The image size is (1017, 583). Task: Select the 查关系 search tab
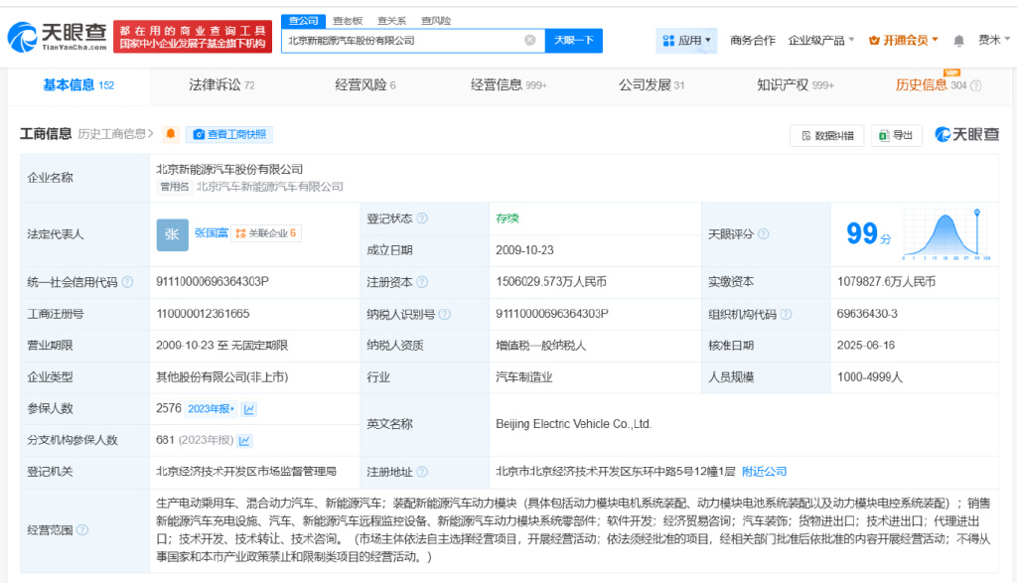391,21
